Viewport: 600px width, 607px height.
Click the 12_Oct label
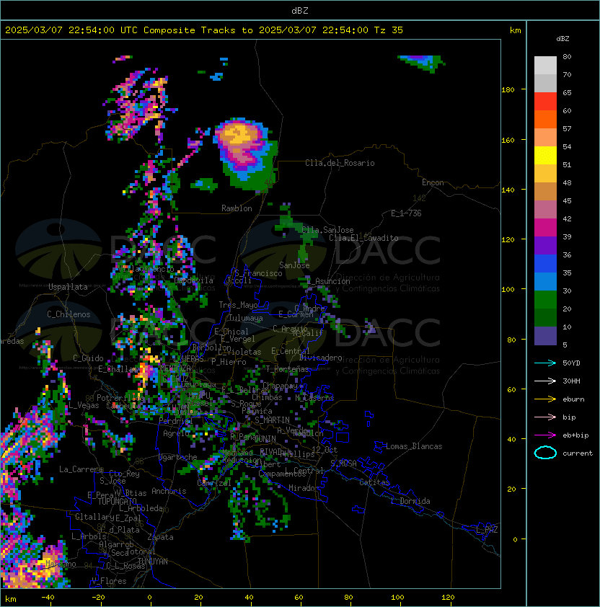point(325,450)
